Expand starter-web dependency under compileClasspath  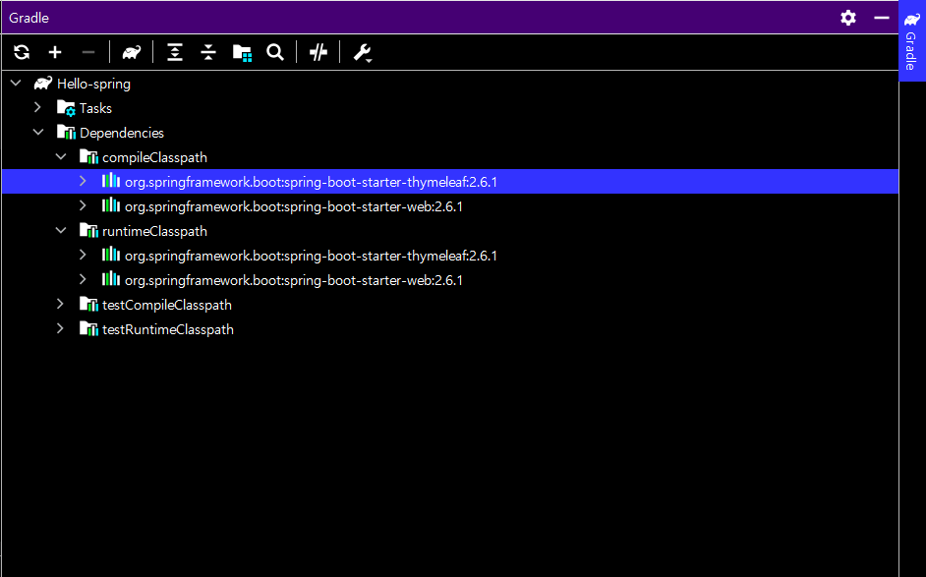[x=83, y=206]
